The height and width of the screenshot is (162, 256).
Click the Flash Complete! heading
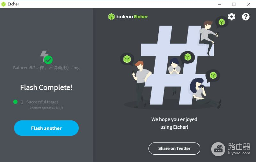[46, 87]
